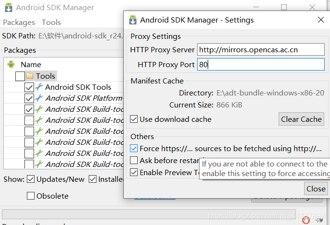Click the cache directory path E:\adt-bundle-windows-x86-20

pos(270,93)
